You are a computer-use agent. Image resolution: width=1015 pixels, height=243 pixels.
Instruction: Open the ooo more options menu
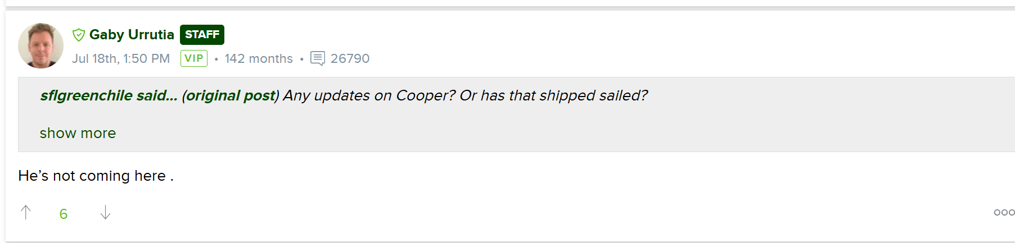tap(1004, 213)
